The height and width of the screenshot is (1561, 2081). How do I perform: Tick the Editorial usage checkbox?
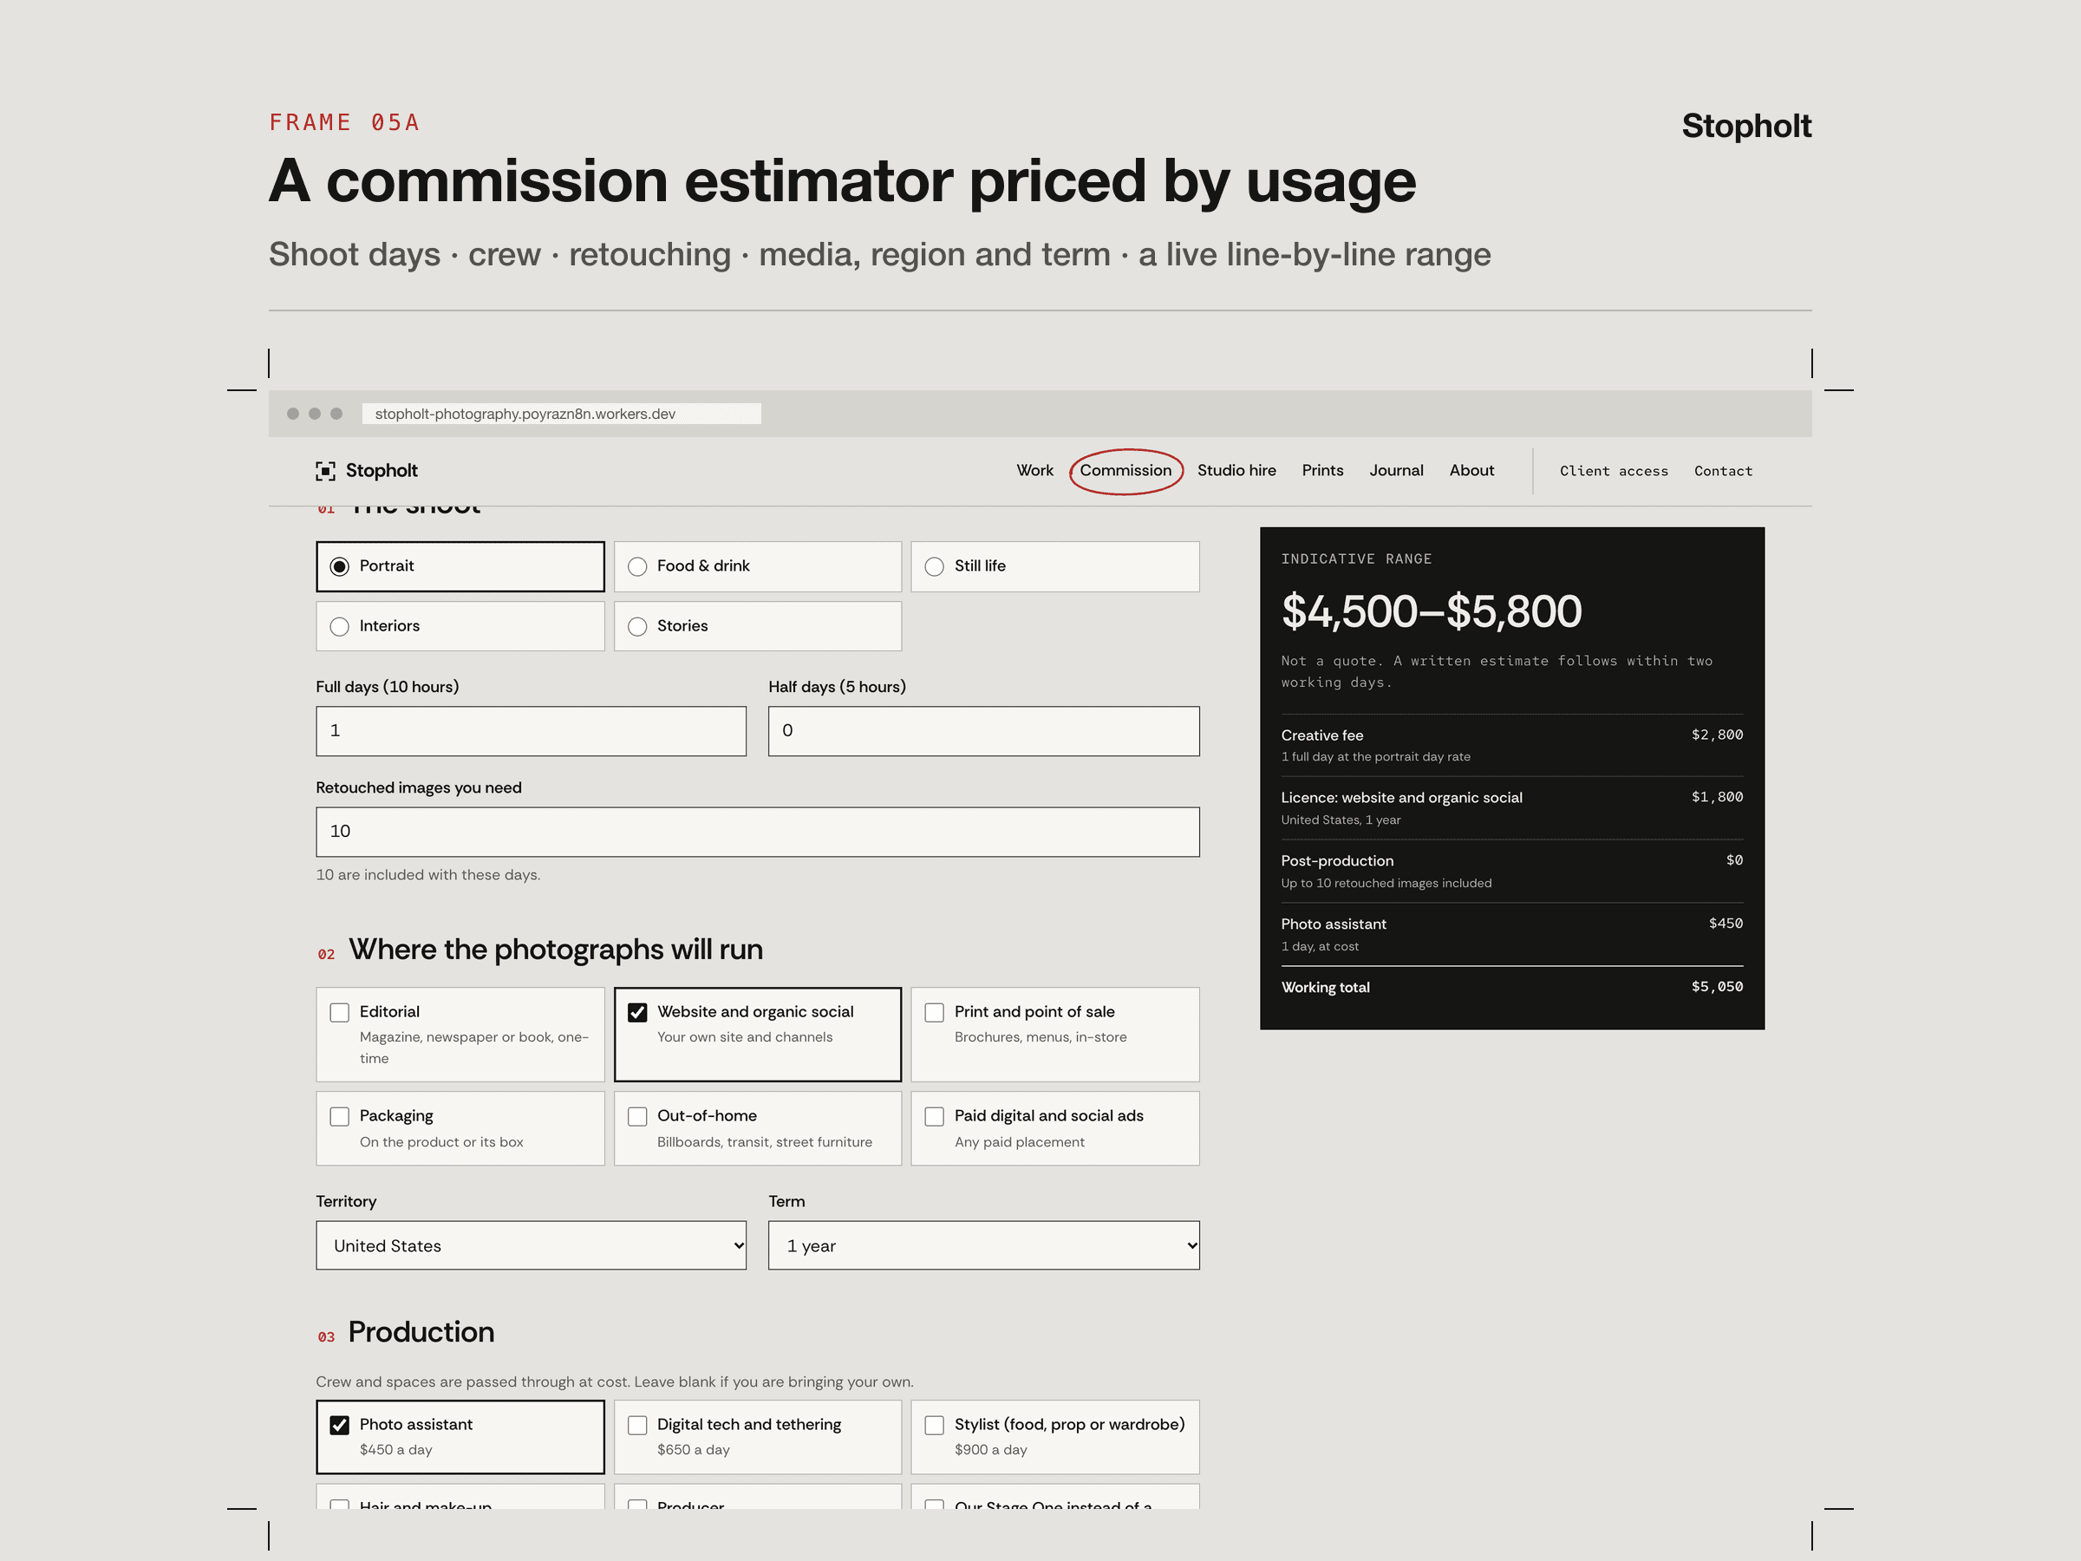pos(340,1012)
